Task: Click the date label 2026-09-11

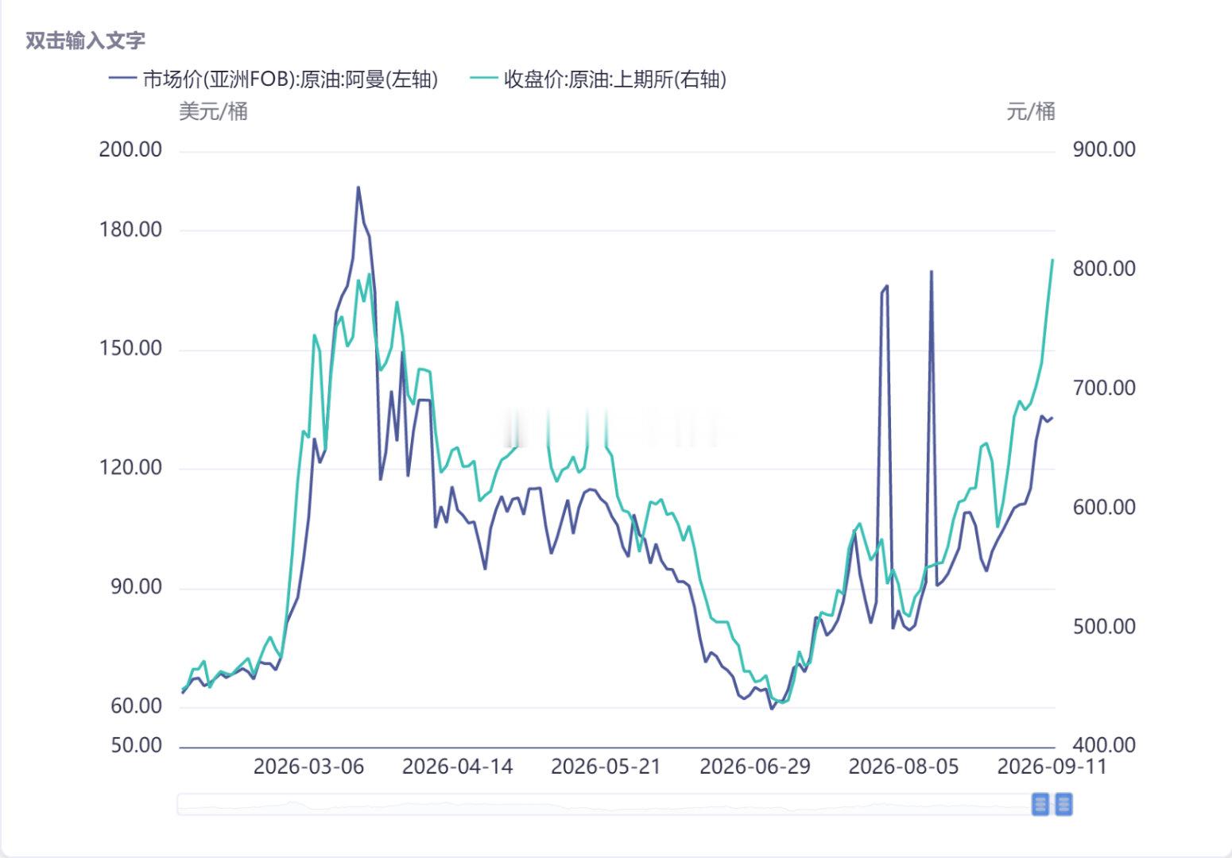Action: click(1052, 767)
